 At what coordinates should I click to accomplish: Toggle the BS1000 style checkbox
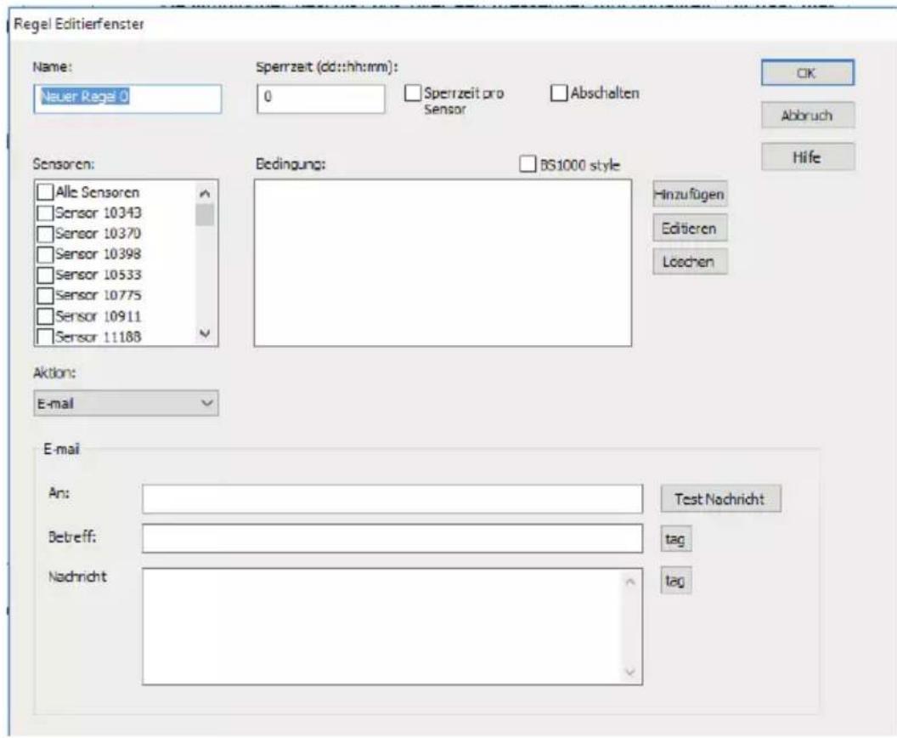click(527, 164)
